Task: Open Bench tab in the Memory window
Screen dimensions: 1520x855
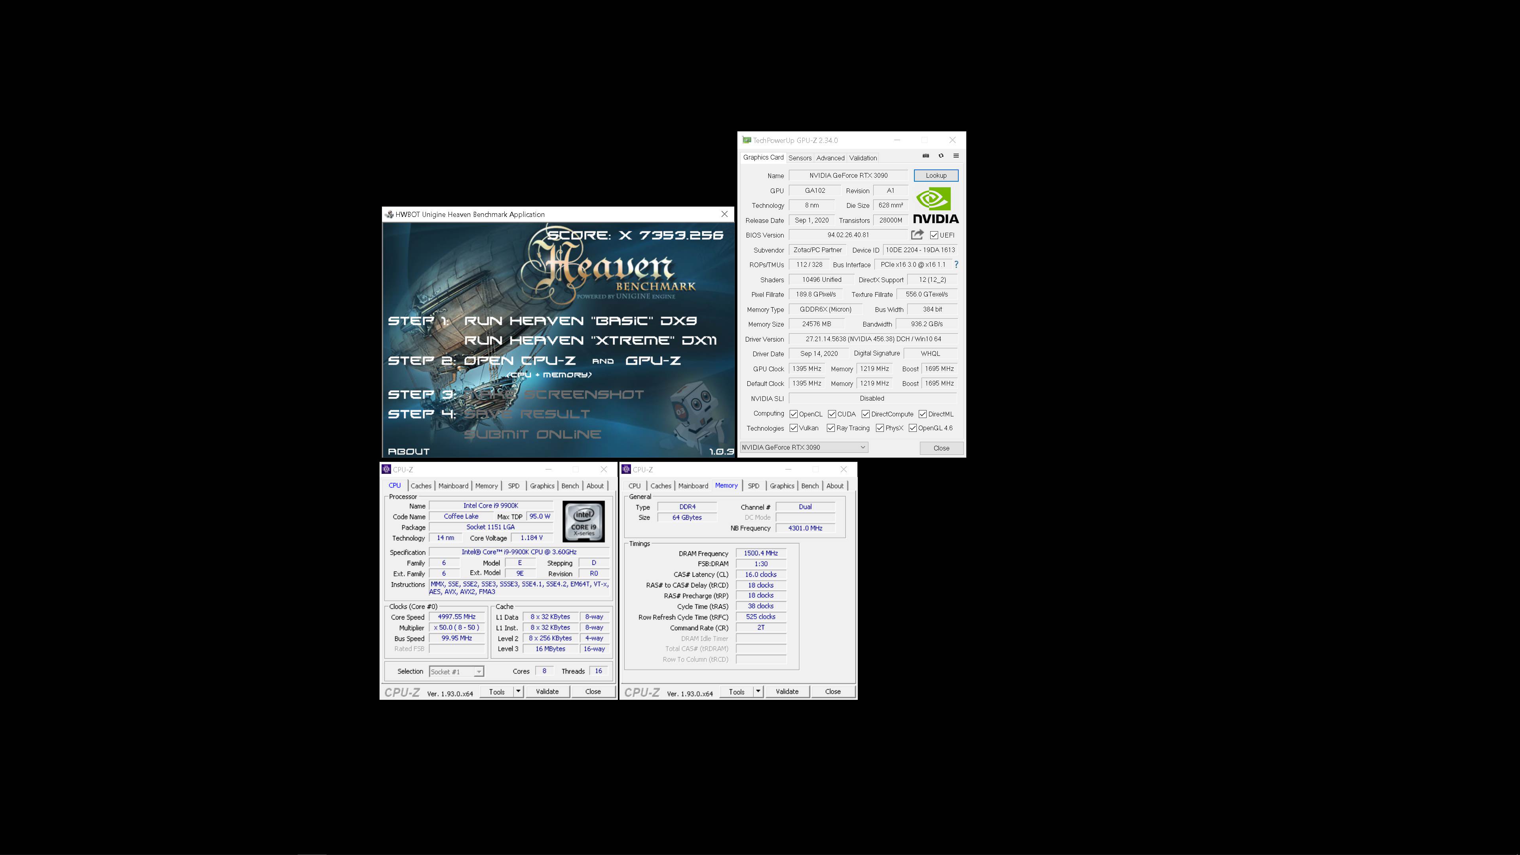Action: (x=809, y=486)
